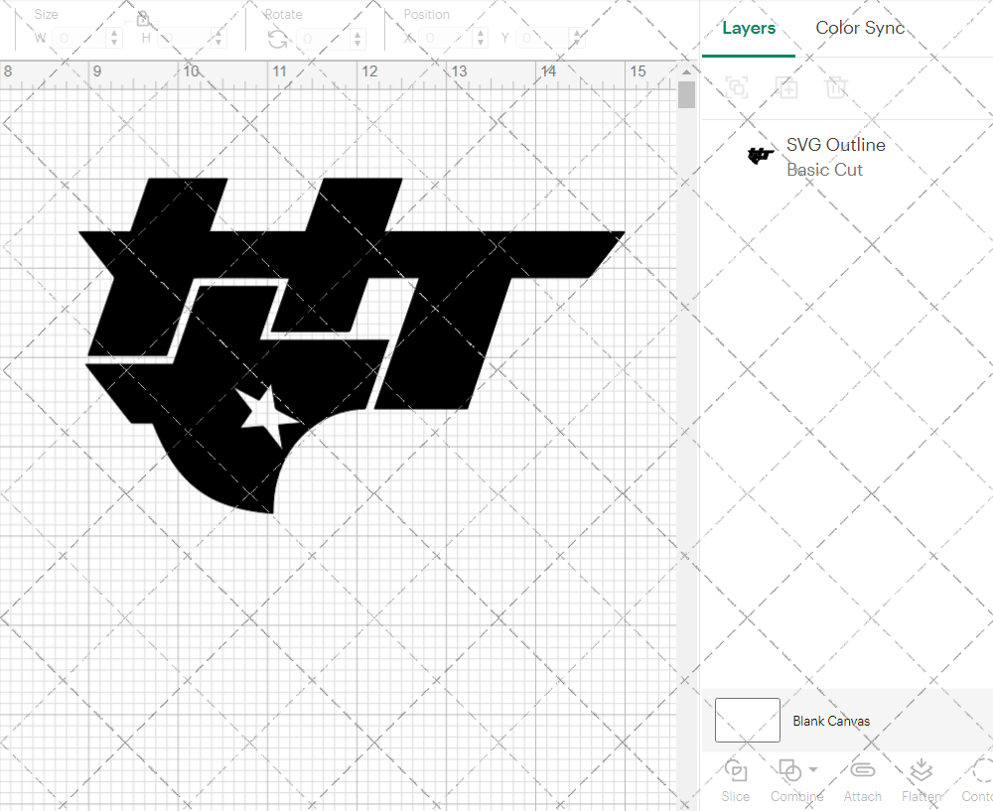The width and height of the screenshot is (993, 811).
Task: Click the group layers icon
Action: pos(738,87)
